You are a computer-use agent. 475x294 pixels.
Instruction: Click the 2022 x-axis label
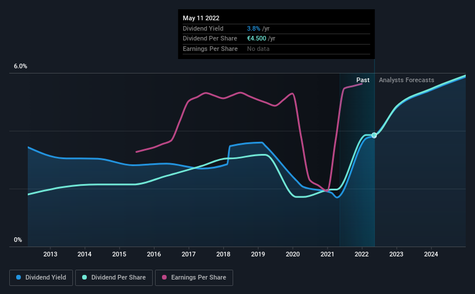pos(362,254)
